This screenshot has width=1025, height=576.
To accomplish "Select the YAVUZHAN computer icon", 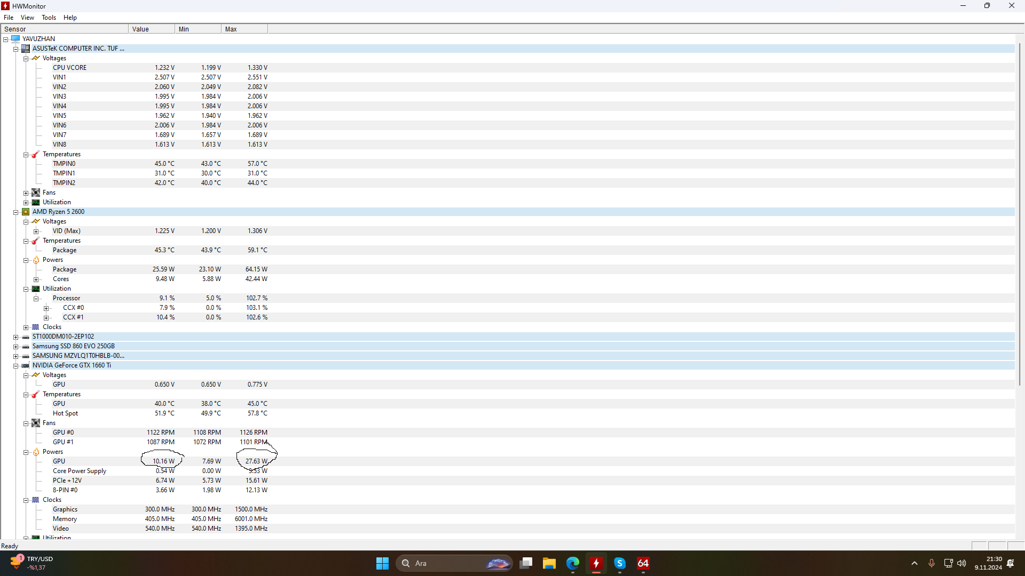I will point(15,38).
